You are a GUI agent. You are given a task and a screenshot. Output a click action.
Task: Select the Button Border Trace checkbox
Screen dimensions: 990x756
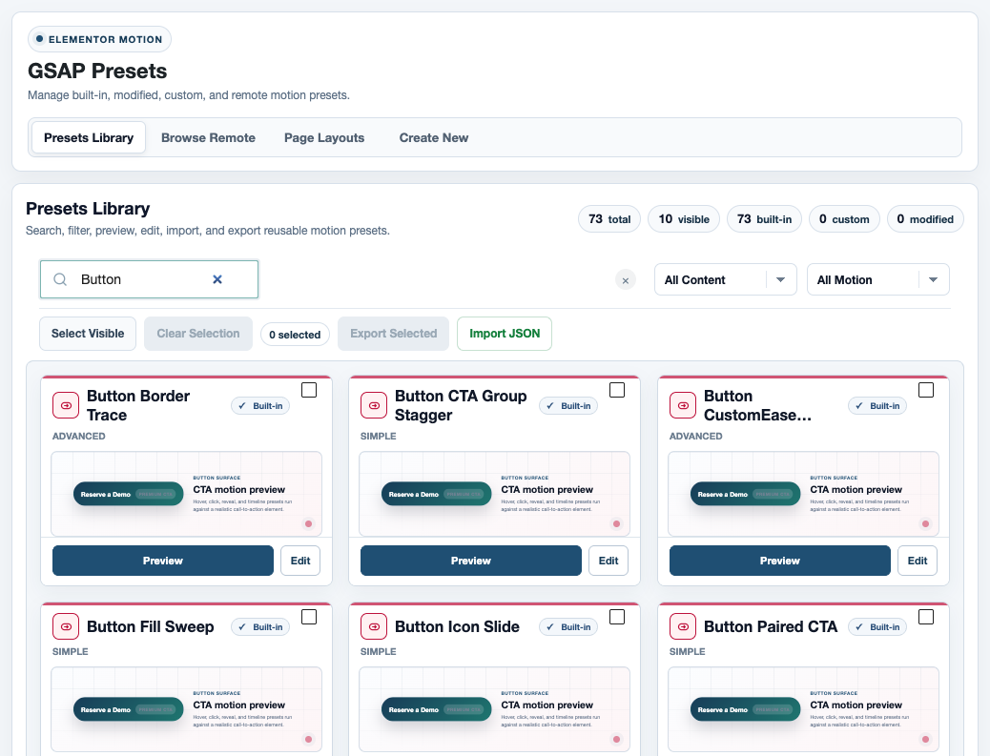309,390
